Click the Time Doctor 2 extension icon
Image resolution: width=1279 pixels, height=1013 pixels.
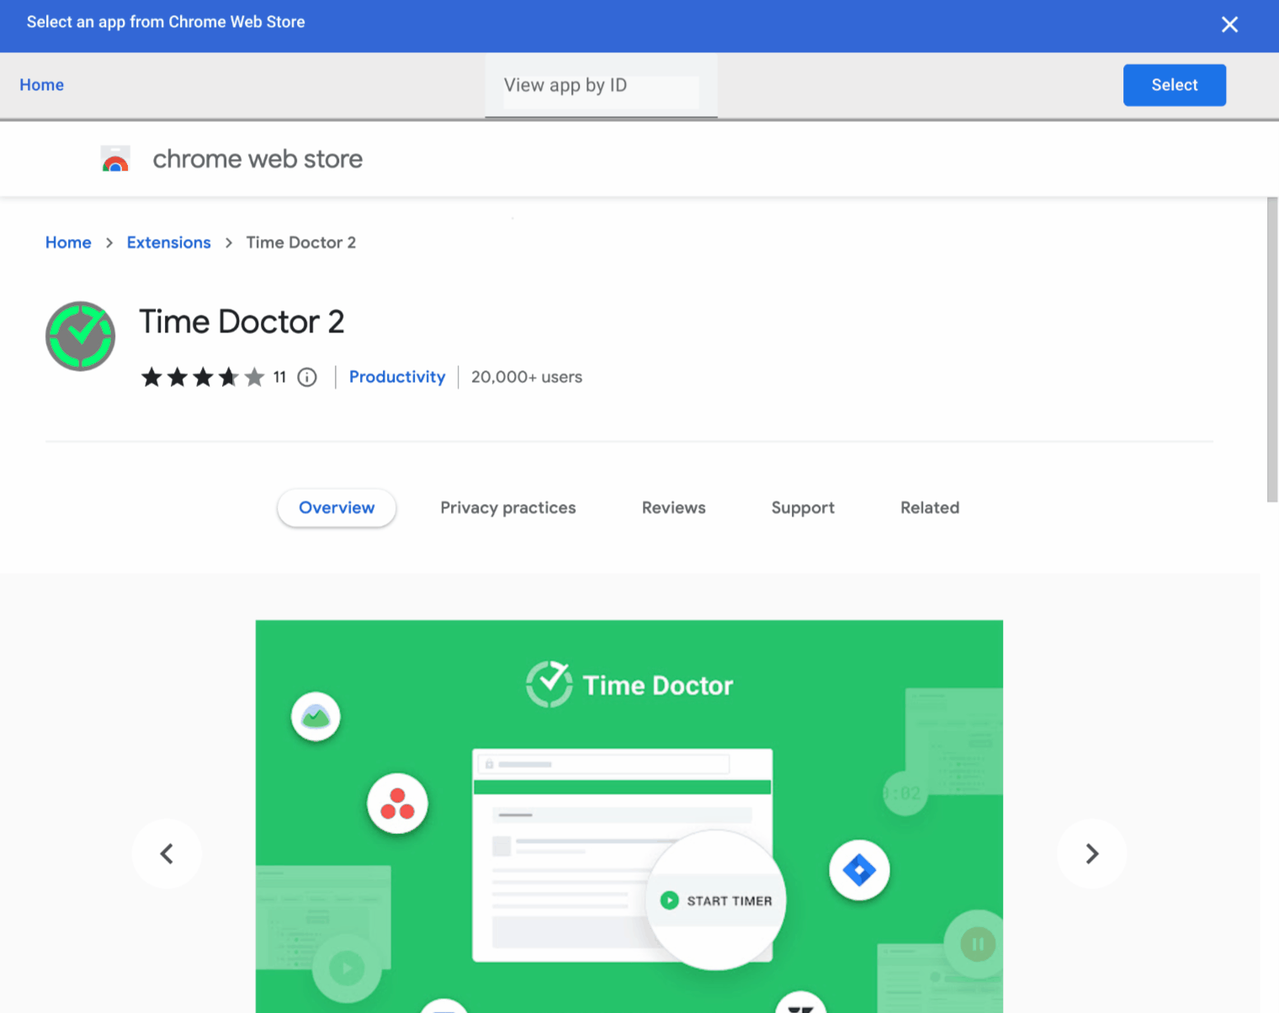click(80, 337)
